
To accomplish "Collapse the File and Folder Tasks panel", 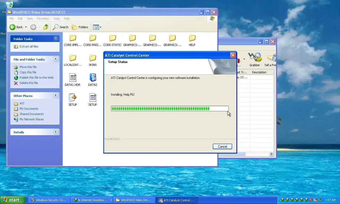I will (56, 59).
